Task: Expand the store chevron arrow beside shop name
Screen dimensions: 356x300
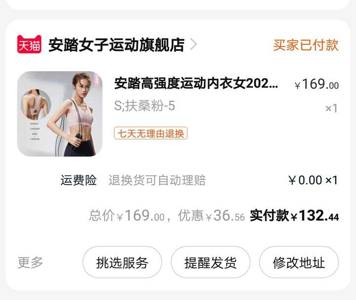Action: [x=193, y=45]
